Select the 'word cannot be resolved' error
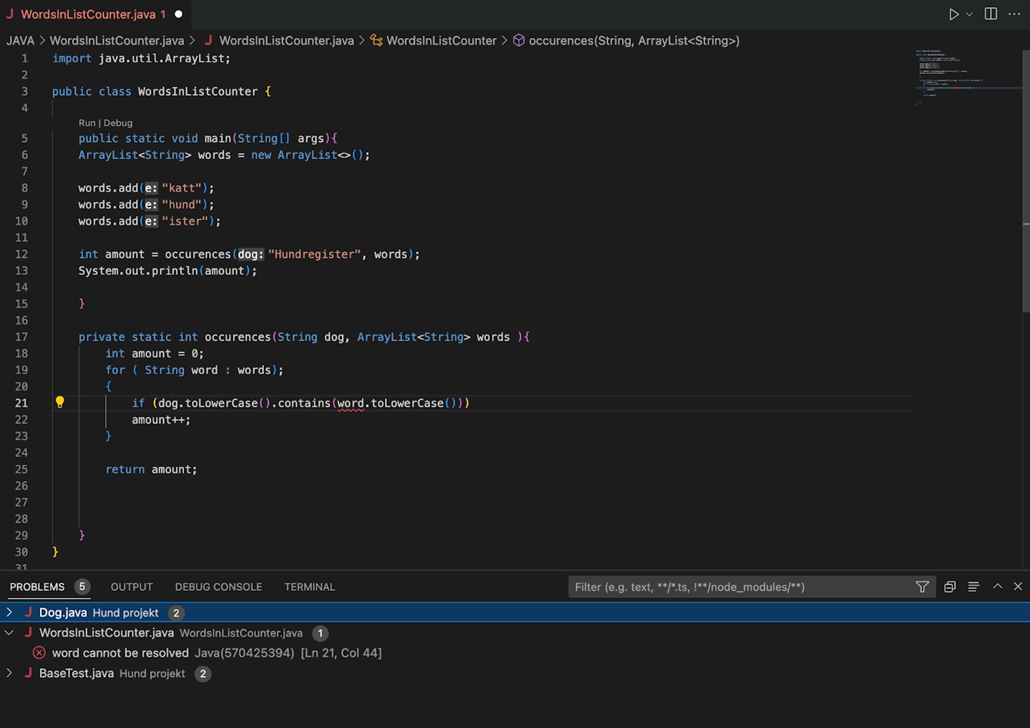 point(120,653)
